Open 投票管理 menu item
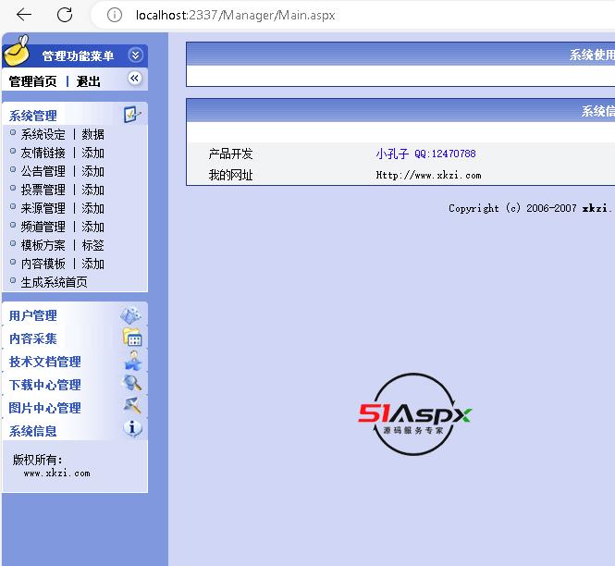615x566 pixels. (43, 190)
